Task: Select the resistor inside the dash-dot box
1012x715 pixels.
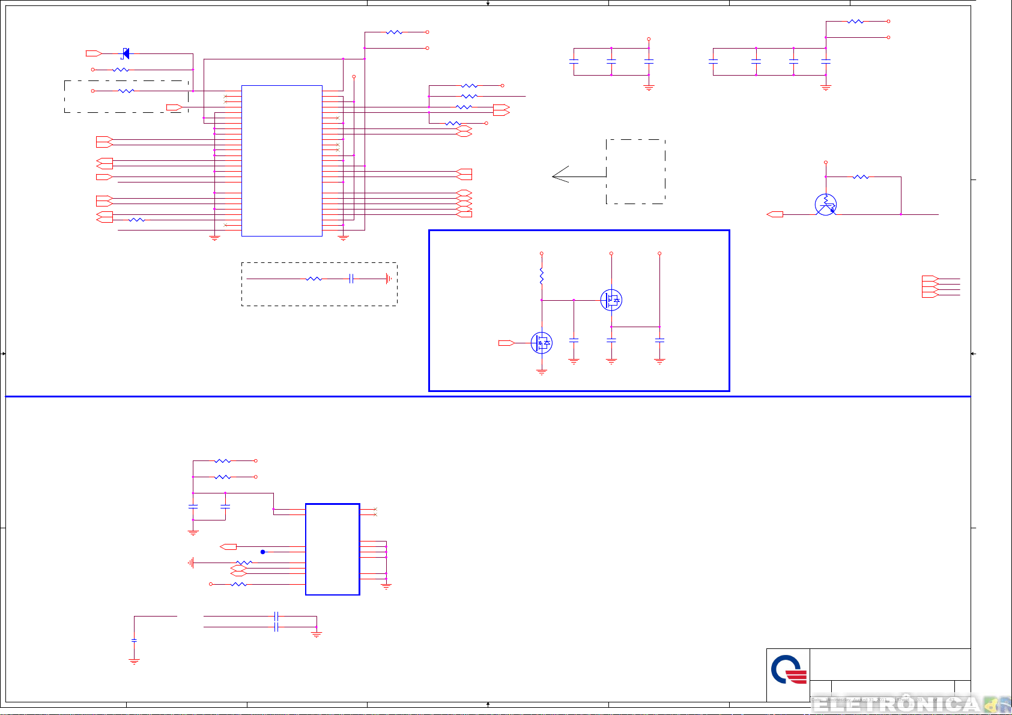Action: tap(126, 91)
